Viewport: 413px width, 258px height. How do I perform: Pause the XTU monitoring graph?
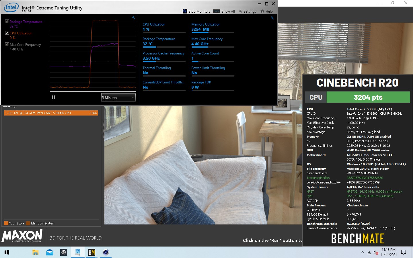click(54, 97)
